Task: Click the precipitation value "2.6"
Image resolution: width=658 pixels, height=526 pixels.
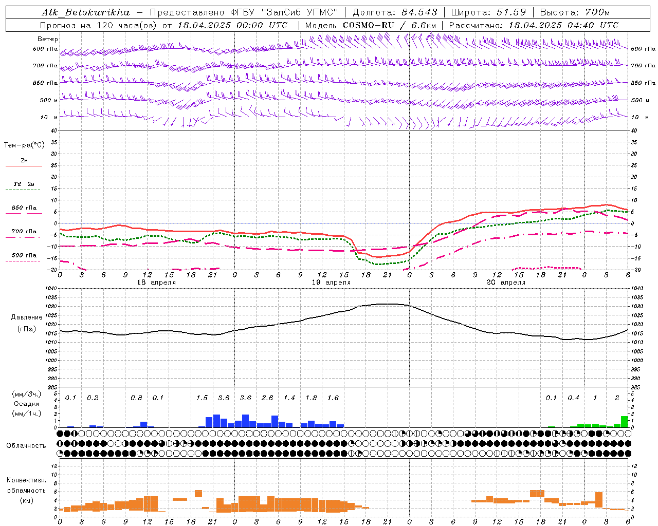Action: tap(267, 398)
